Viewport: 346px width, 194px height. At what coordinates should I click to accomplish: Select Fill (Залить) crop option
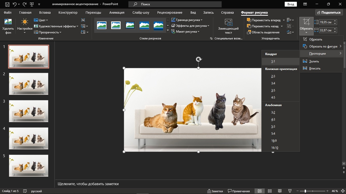coord(314,61)
